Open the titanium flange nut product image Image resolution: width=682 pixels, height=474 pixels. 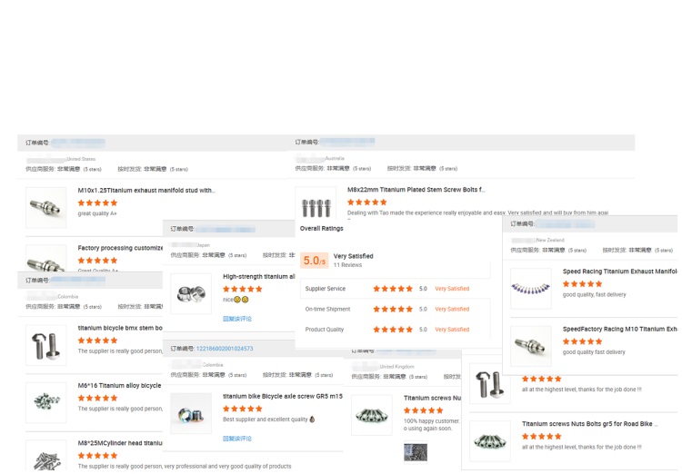coord(191,294)
